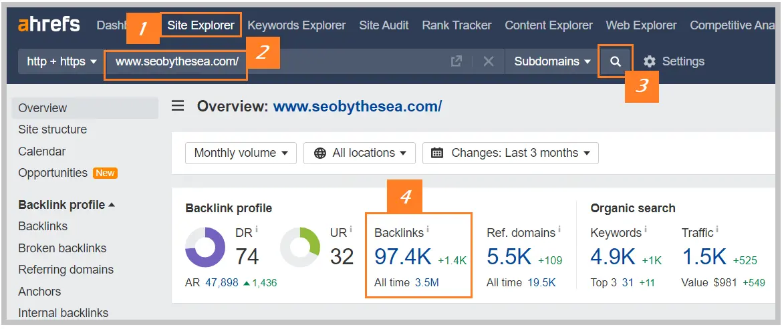
Task: Select Referring domains in the sidebar
Action: 66,270
